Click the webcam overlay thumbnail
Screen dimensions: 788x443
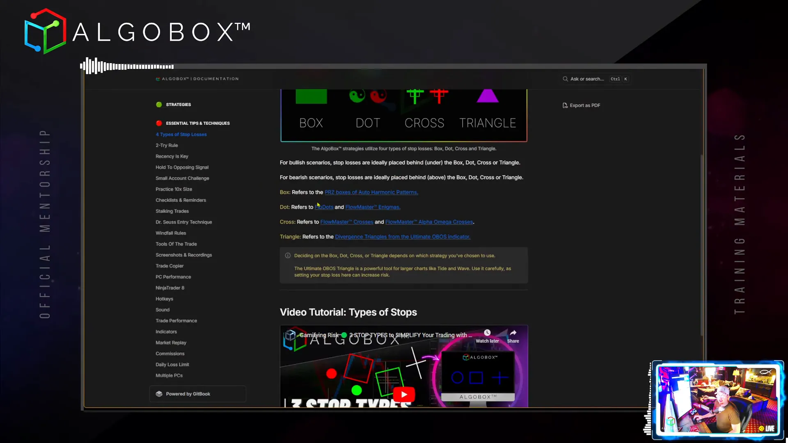pos(718,400)
